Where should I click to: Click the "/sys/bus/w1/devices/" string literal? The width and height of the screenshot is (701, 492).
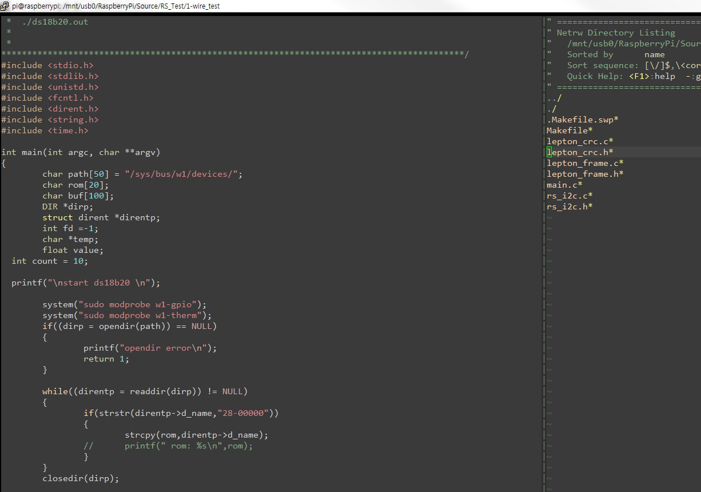(181, 174)
